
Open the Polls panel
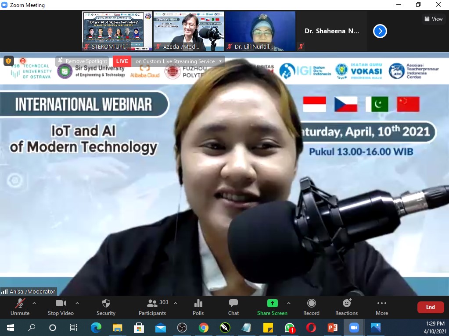click(x=198, y=307)
